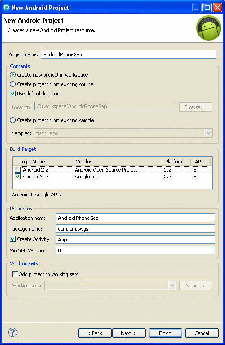The width and height of the screenshot is (225, 345).
Task: Select the Android Open Source Project vendor cell
Action: point(106,170)
